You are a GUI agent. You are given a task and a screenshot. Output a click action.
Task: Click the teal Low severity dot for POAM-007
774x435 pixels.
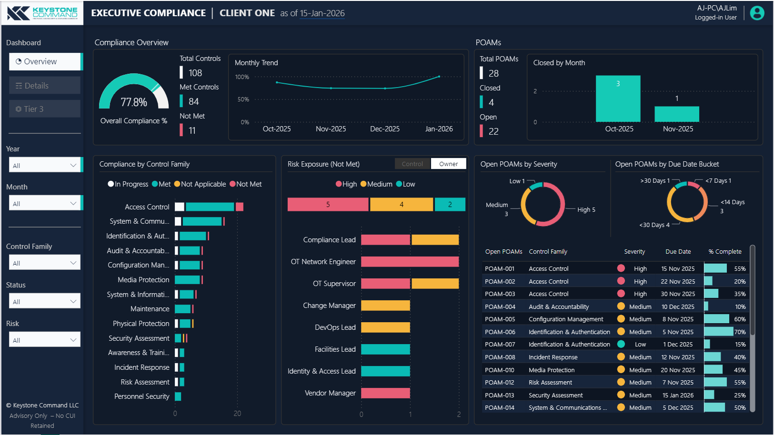click(x=621, y=344)
